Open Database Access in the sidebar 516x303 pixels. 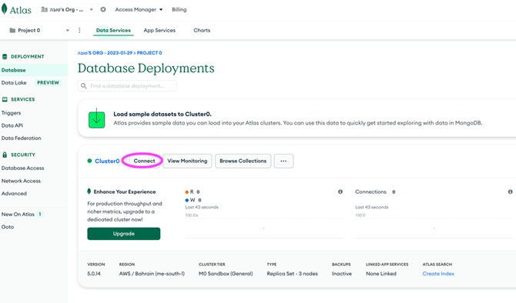(22, 168)
